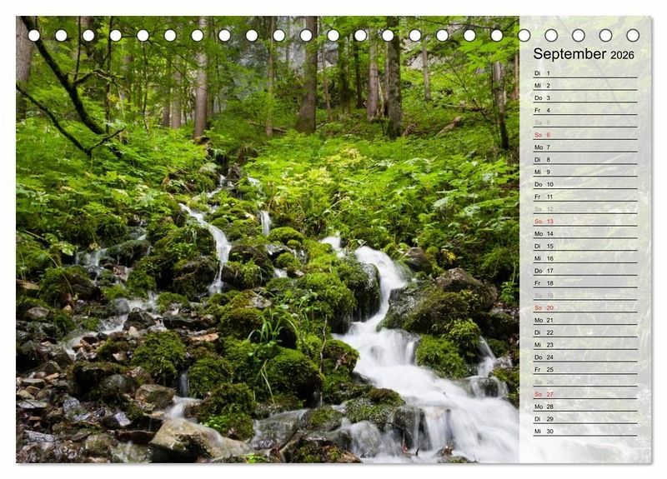Pick Do 17 in the date list
The width and height of the screenshot is (667, 479).
pyautogui.click(x=584, y=271)
